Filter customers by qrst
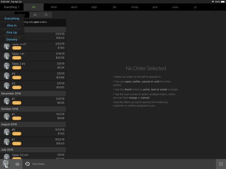The width and height of the screenshot is (226, 169). coord(155,7)
